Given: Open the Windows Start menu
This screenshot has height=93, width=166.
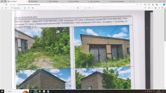Looking at the screenshot, I should 2,91.
